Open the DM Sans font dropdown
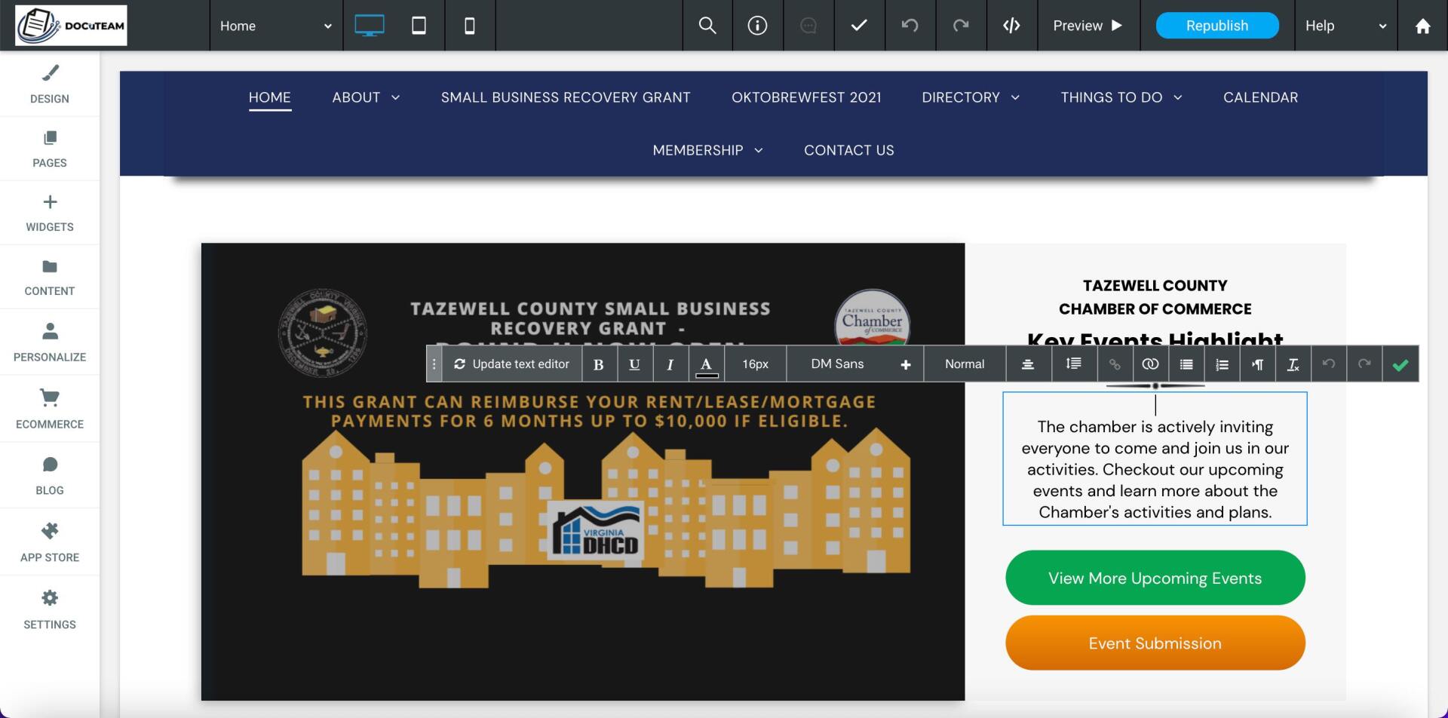The image size is (1448, 718). pyautogui.click(x=837, y=364)
